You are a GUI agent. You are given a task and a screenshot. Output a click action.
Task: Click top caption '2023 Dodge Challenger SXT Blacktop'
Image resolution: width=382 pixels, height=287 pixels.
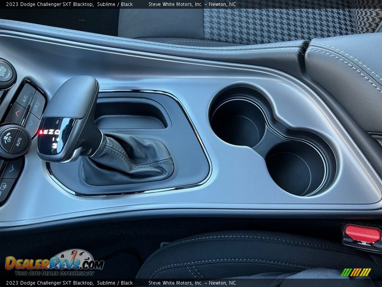tap(49, 4)
